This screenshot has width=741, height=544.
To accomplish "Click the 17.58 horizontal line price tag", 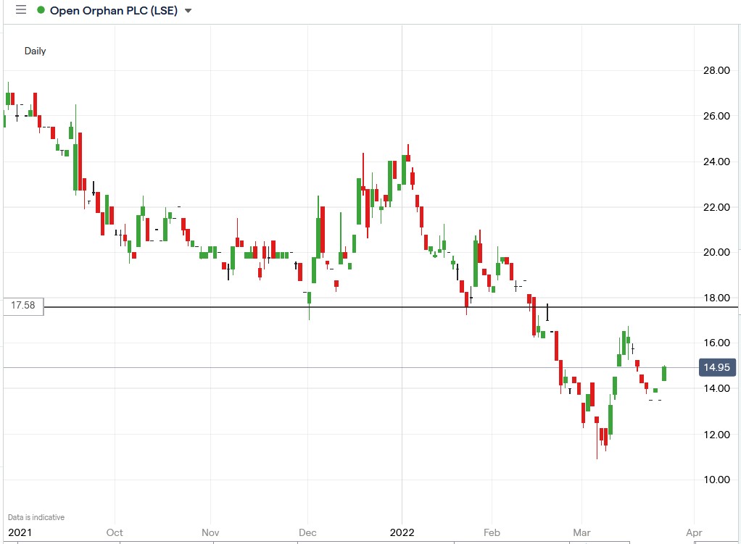I will [23, 306].
